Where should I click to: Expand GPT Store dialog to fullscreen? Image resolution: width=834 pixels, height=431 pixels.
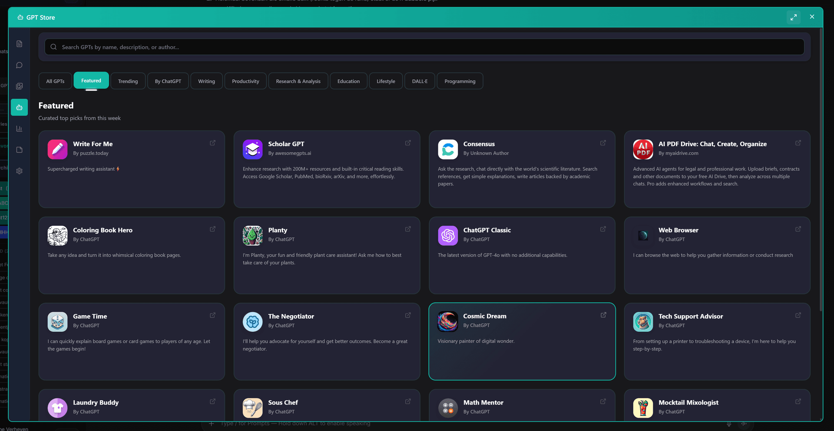pos(794,17)
